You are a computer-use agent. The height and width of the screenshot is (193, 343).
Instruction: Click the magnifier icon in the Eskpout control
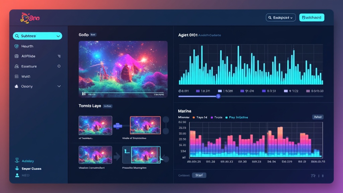click(x=269, y=17)
